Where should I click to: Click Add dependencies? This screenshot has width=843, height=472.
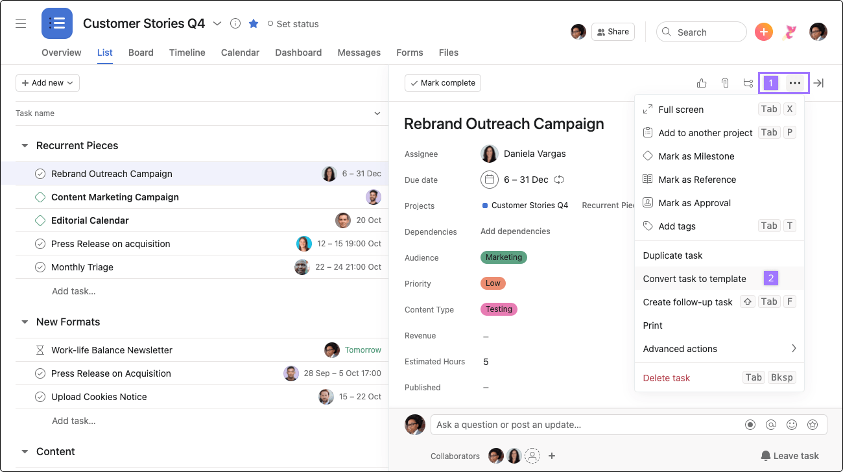[516, 231]
